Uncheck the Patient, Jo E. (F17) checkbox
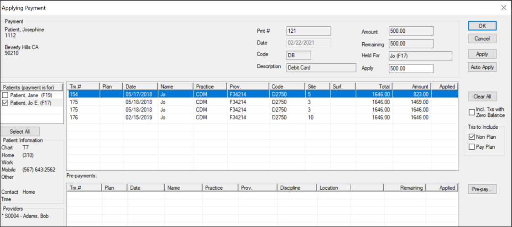 coord(5,103)
